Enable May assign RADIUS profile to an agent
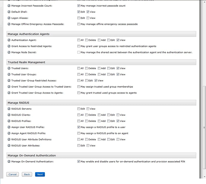 point(79,133)
